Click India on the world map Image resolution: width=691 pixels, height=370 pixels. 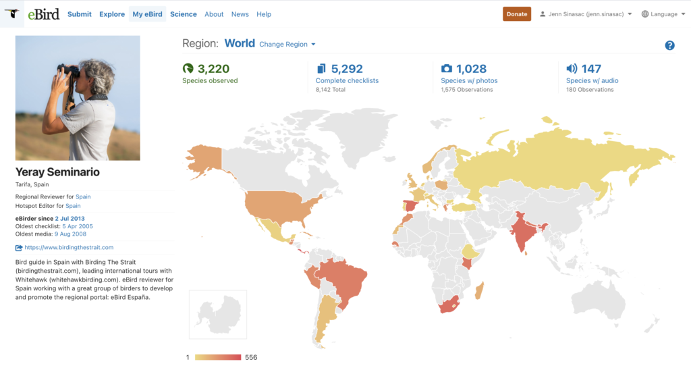coord(524,232)
